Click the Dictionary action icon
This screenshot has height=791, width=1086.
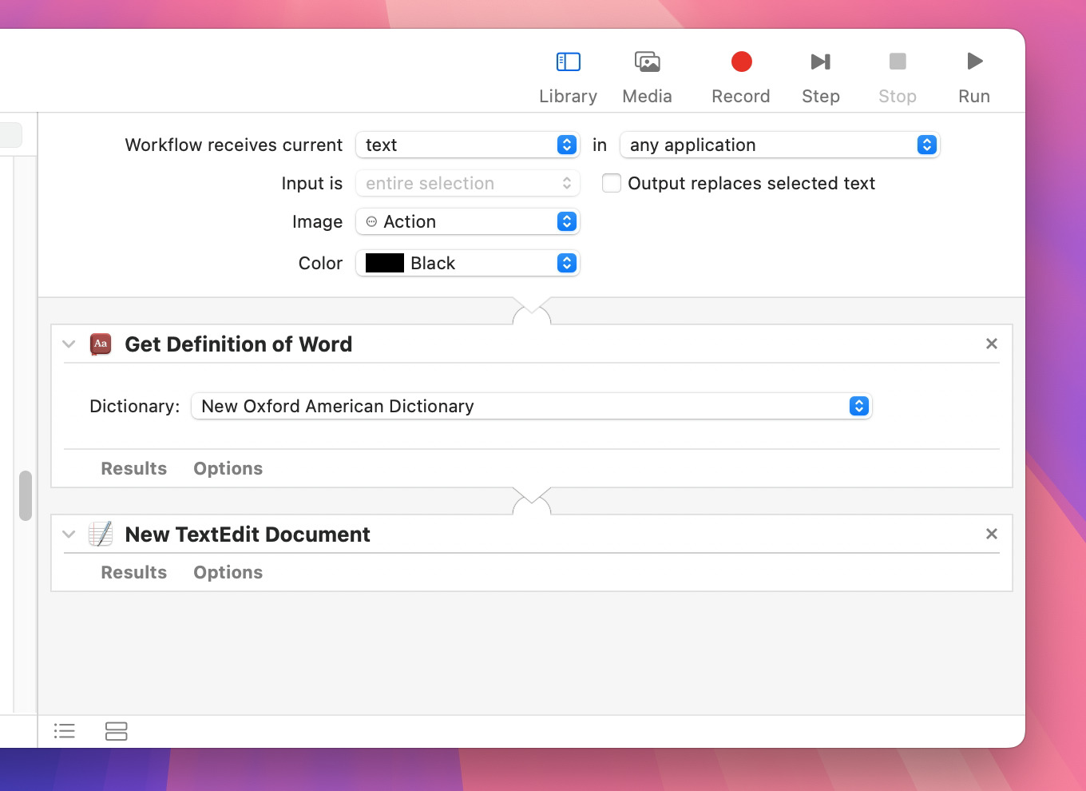pos(101,344)
